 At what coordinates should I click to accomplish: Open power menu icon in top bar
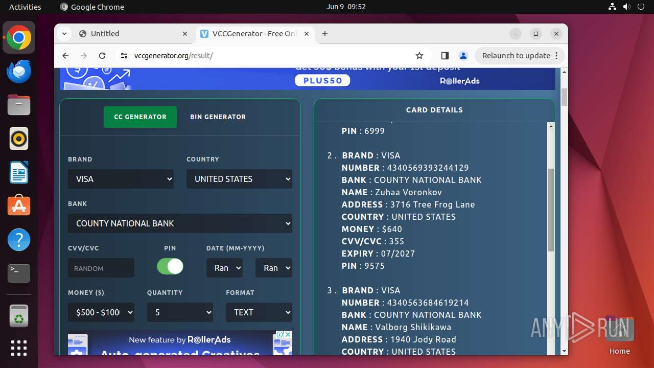pos(641,7)
